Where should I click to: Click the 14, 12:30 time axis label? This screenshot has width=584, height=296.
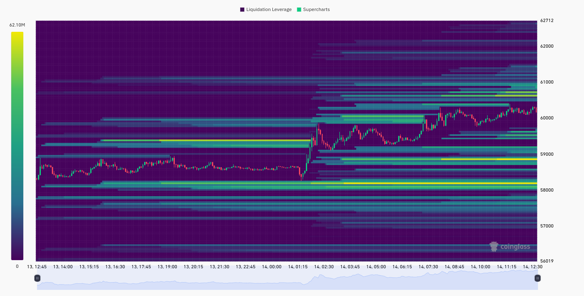tap(533, 267)
